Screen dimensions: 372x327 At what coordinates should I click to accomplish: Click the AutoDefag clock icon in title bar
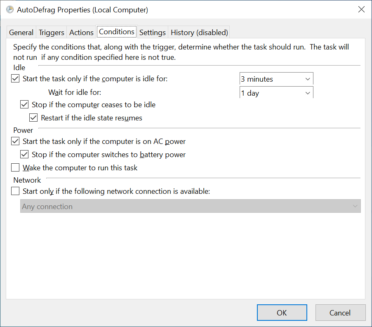(x=9, y=9)
